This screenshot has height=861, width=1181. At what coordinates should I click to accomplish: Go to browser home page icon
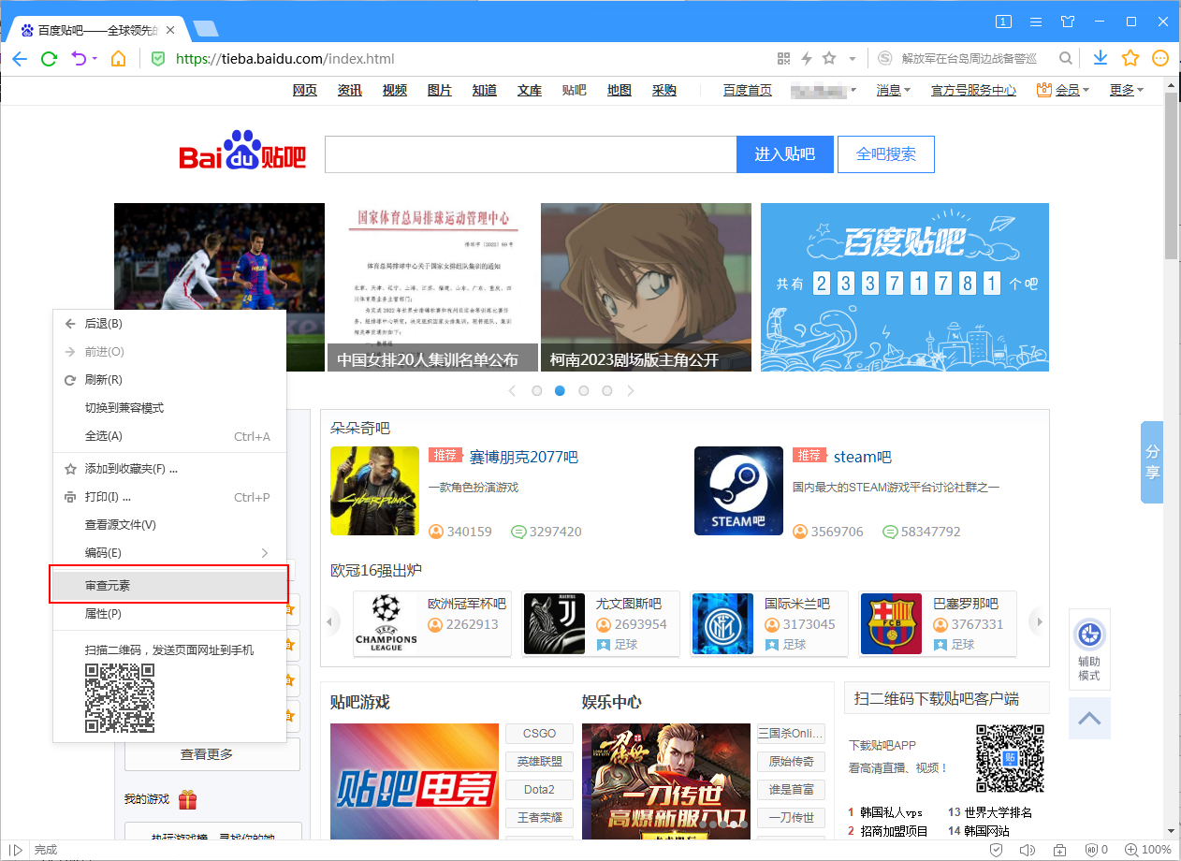[118, 59]
